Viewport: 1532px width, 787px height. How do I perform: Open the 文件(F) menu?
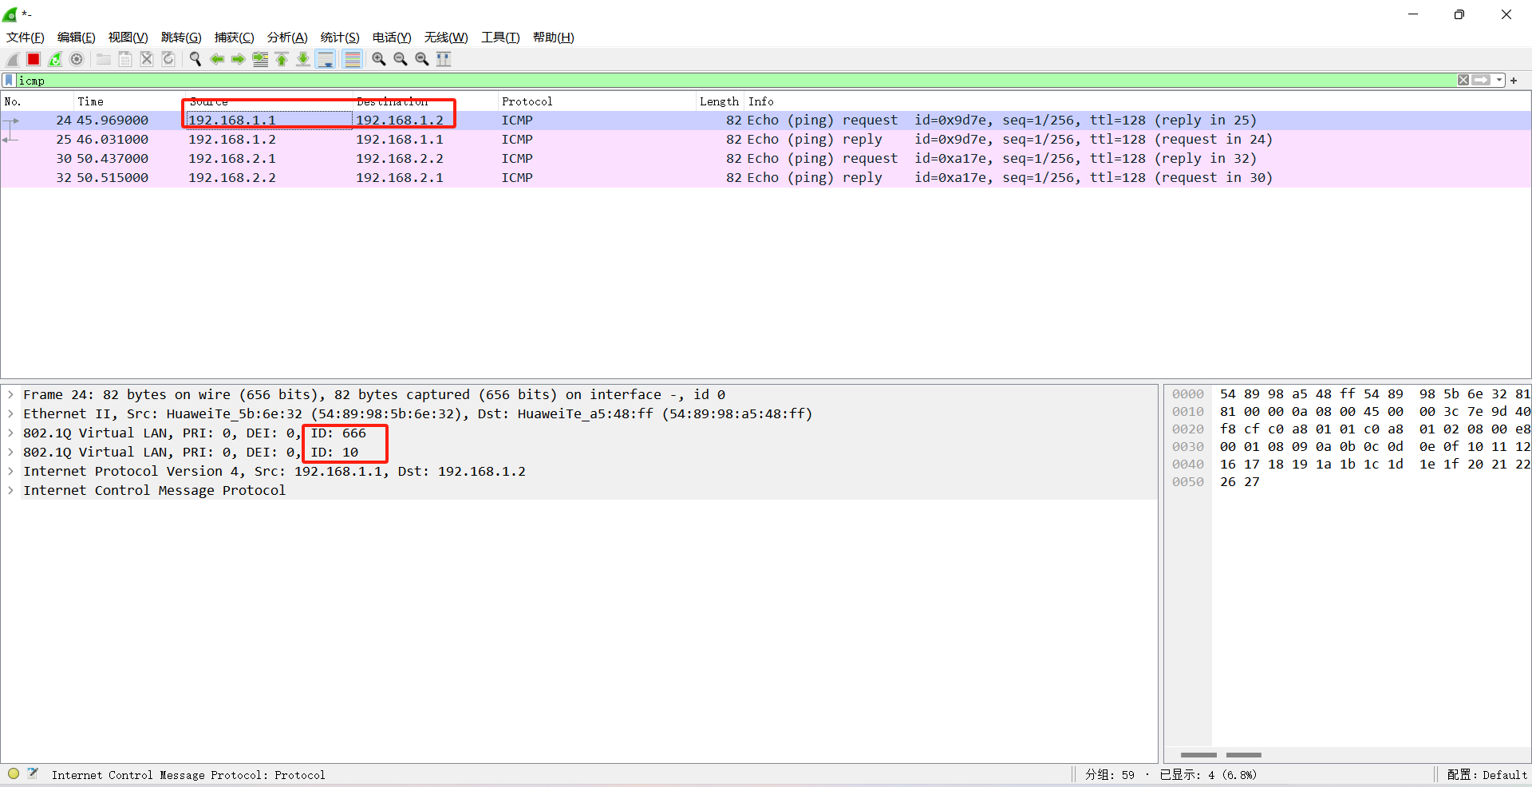(26, 38)
